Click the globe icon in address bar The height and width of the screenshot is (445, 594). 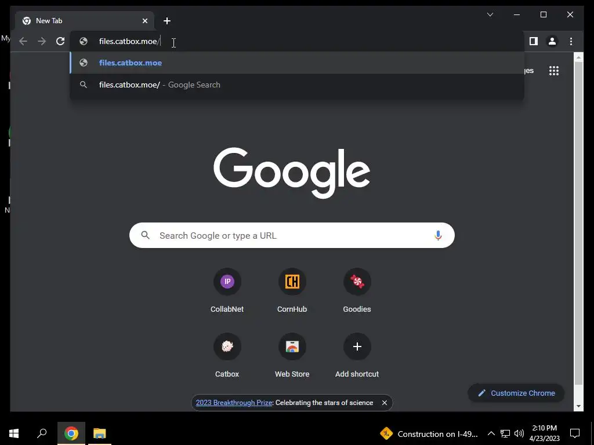coord(84,41)
